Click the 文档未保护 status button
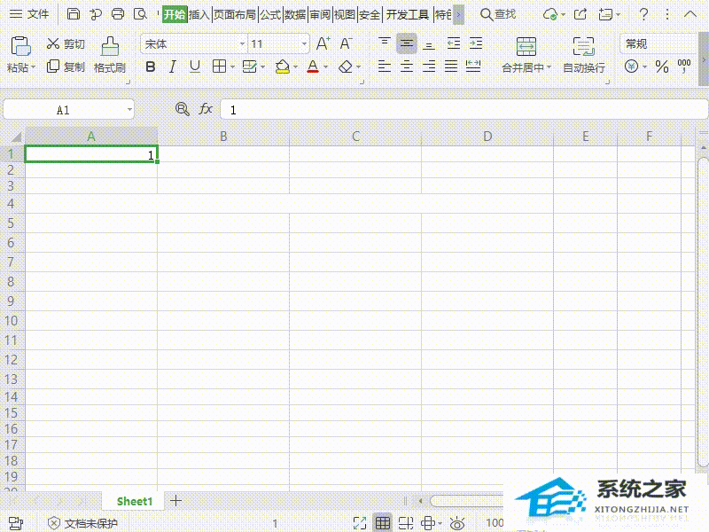709x532 pixels. coord(82,523)
